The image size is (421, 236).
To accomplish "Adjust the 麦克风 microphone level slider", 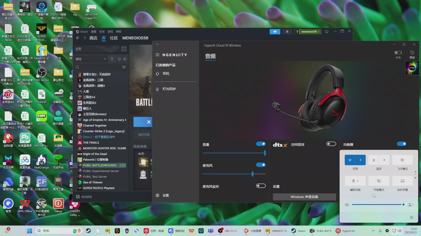I will pos(234,174).
